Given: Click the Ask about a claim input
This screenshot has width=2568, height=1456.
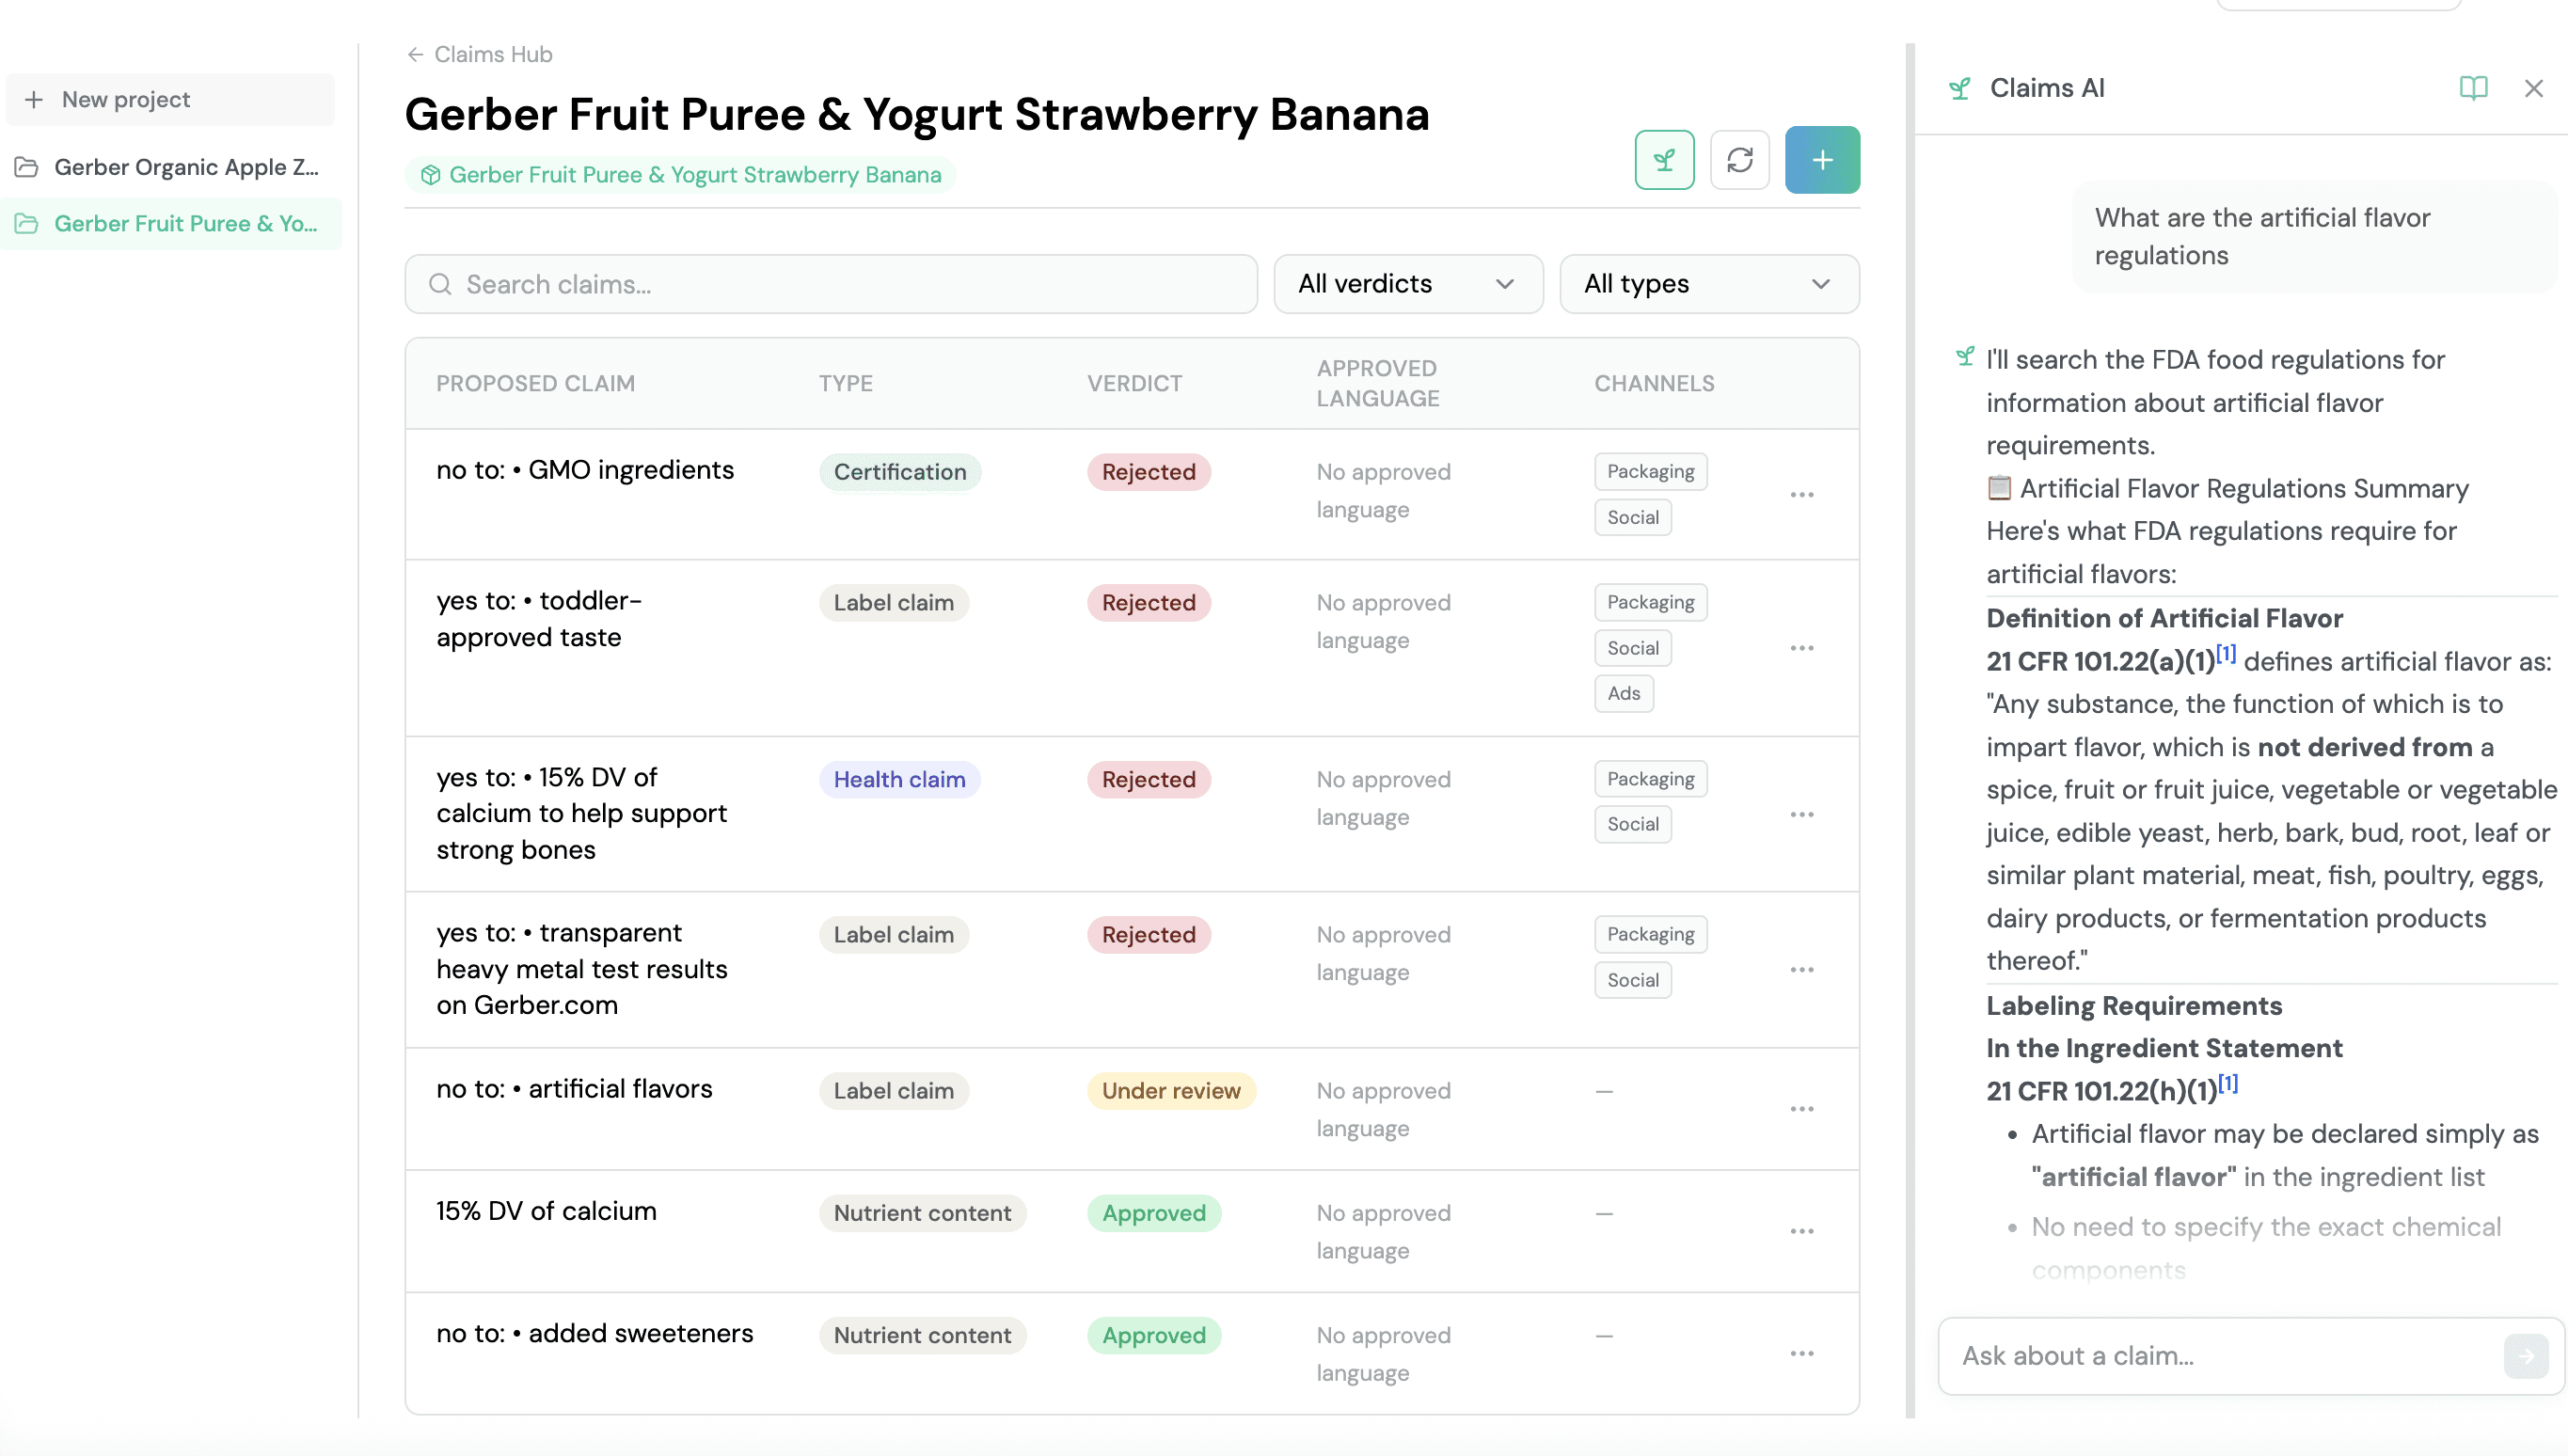Looking at the screenshot, I should (2220, 1356).
